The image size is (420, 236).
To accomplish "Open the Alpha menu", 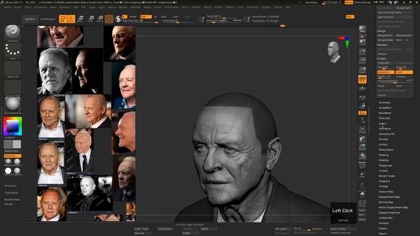I will coord(7,7).
